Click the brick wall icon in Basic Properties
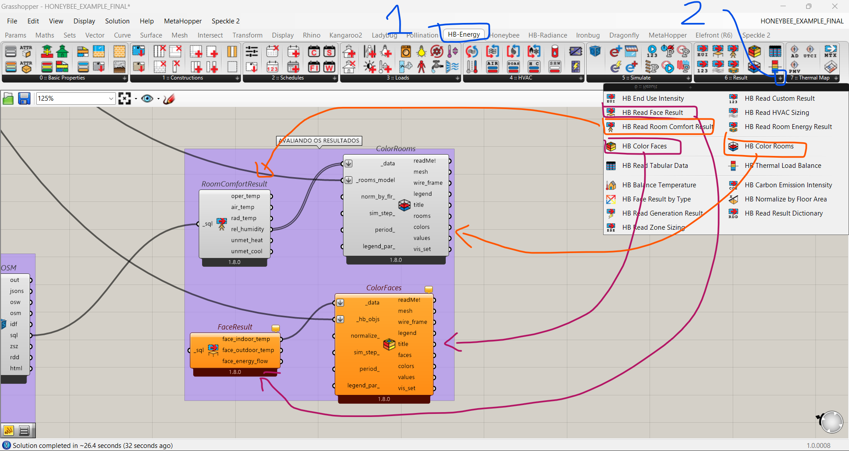Image resolution: width=849 pixels, height=451 pixels. click(119, 52)
